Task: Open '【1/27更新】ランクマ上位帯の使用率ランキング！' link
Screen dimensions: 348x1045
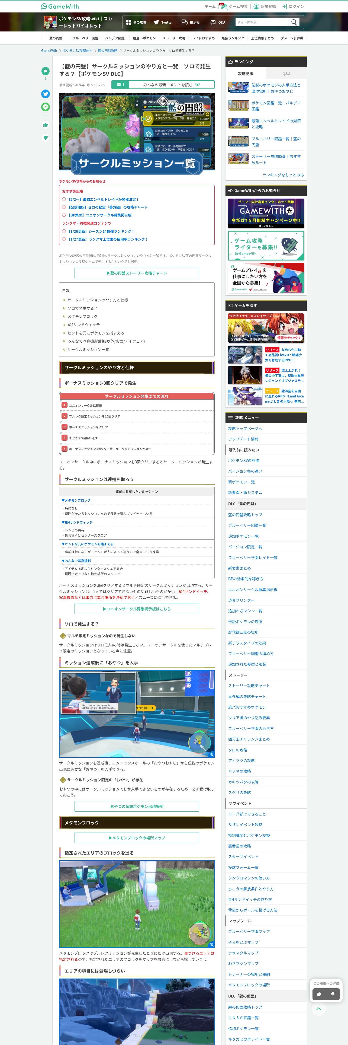Action: (x=108, y=239)
